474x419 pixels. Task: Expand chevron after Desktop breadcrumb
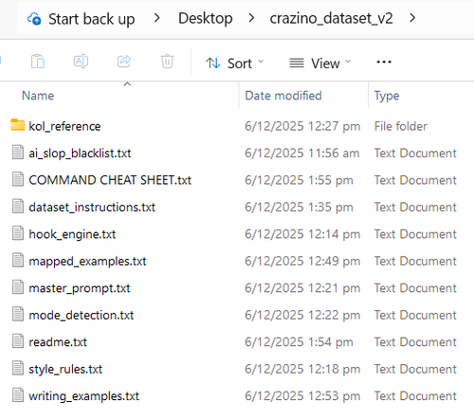(x=251, y=18)
